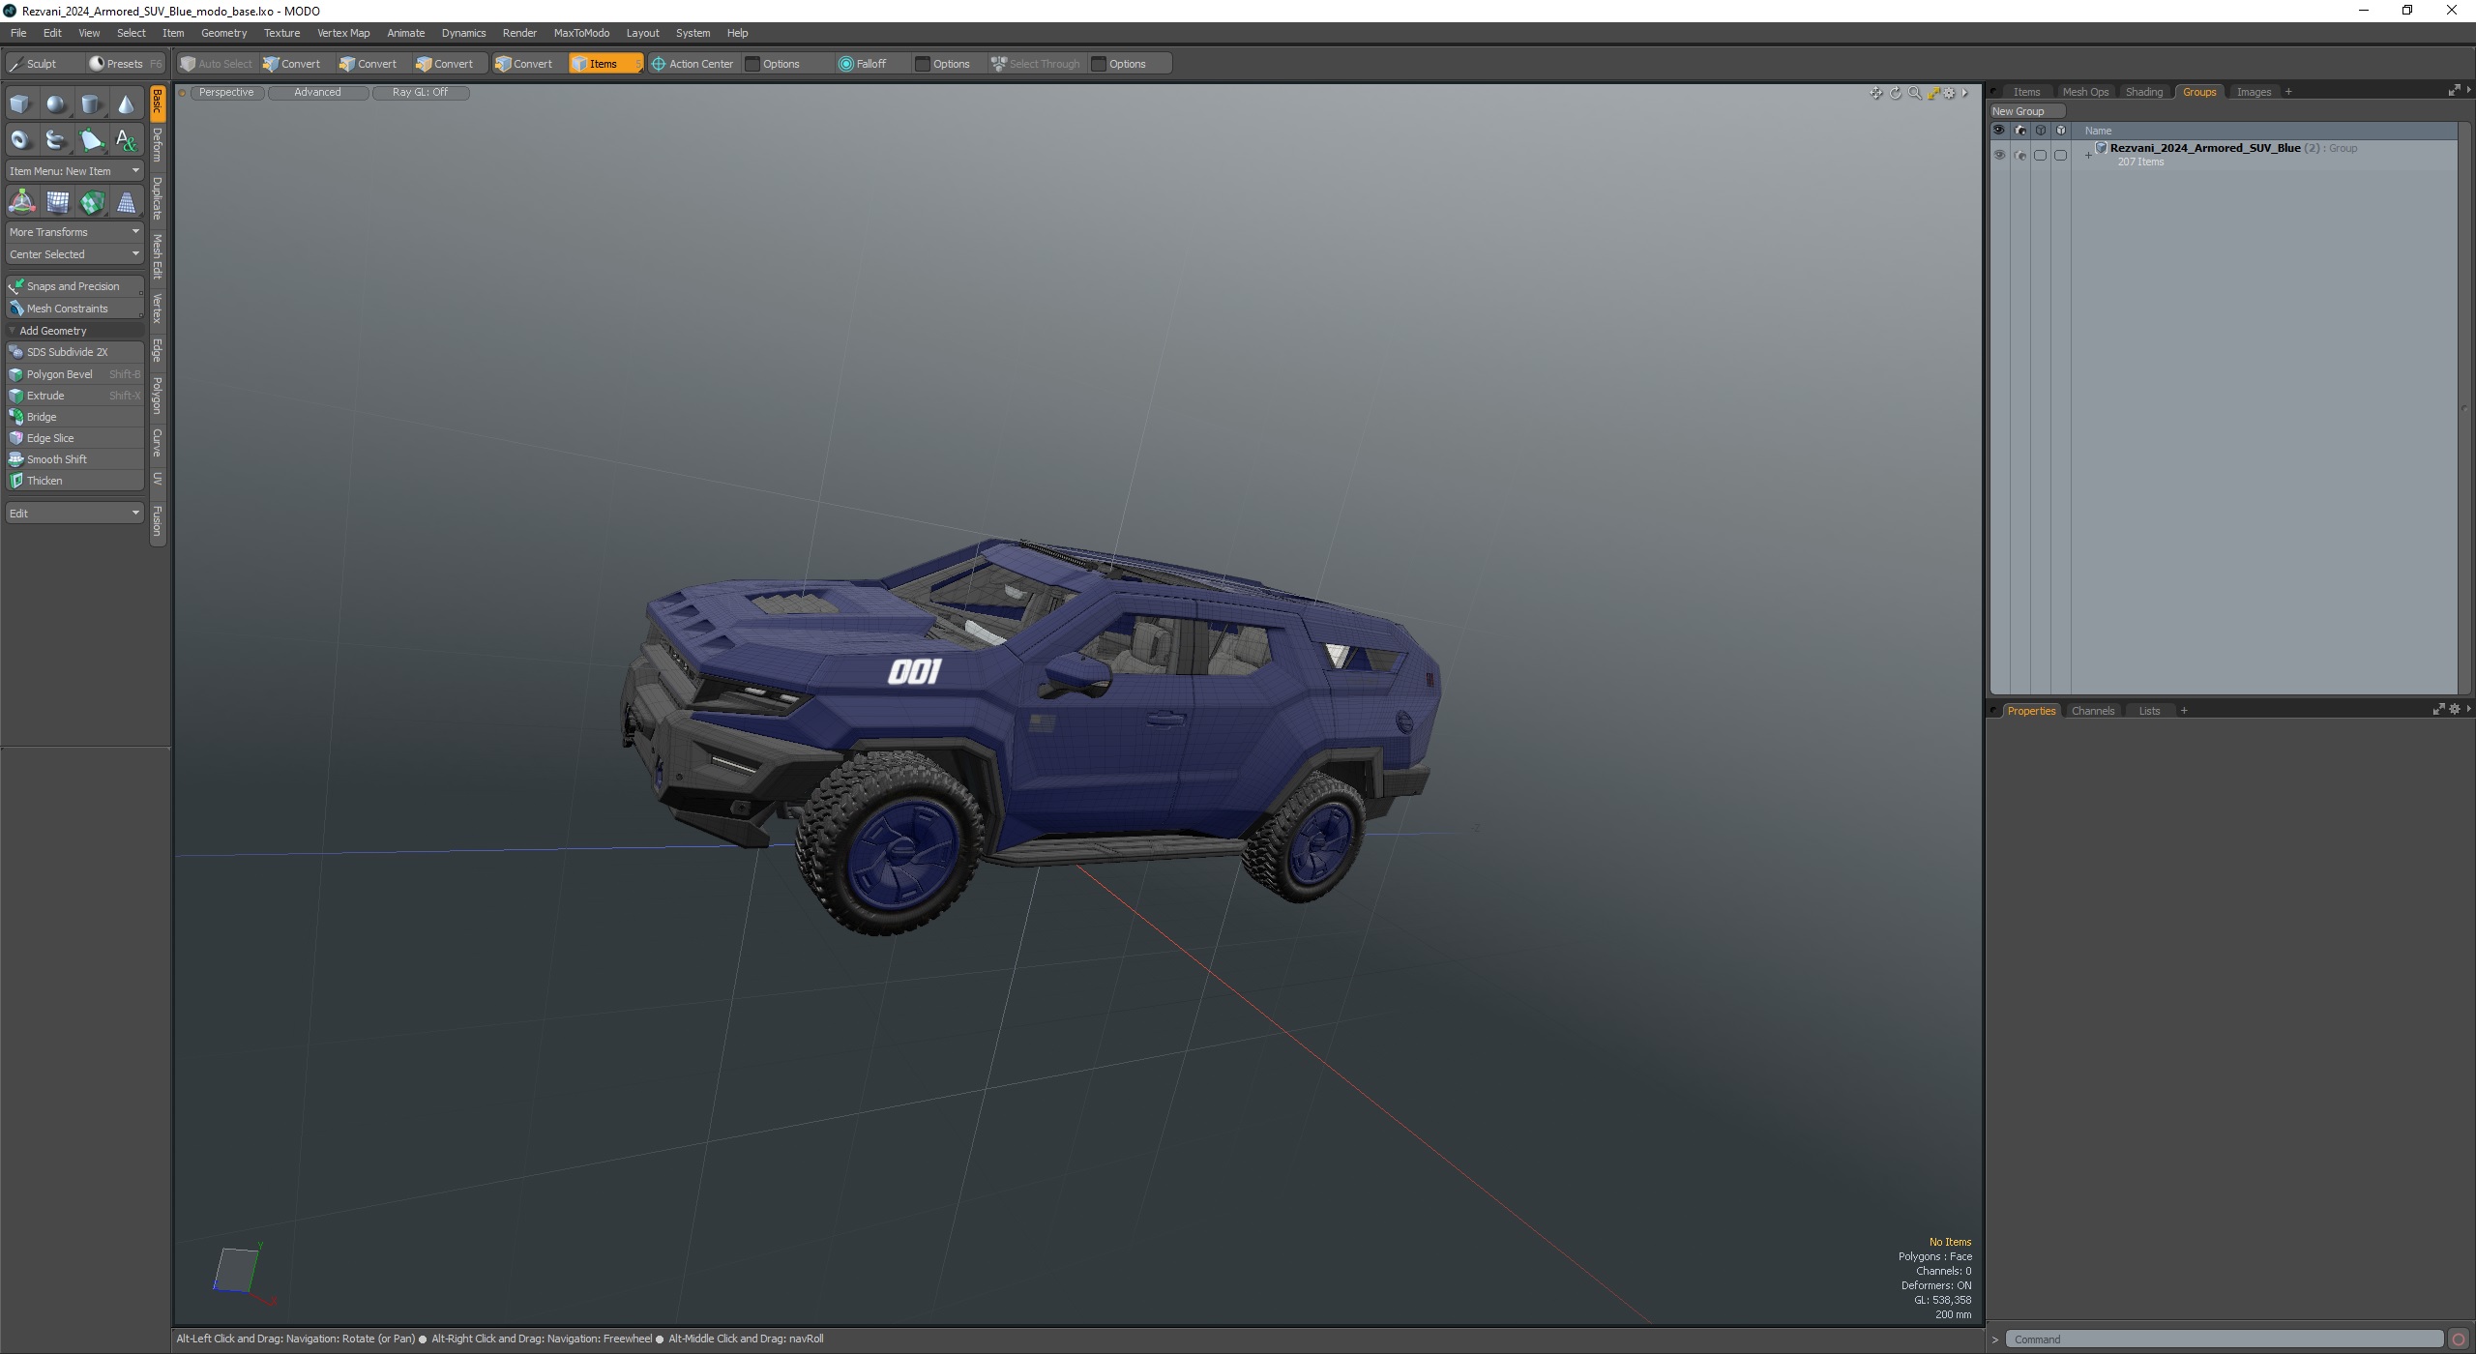Toggle first box checkbox in Rezvani group row
Image resolution: width=2476 pixels, height=1354 pixels.
coord(2040,155)
